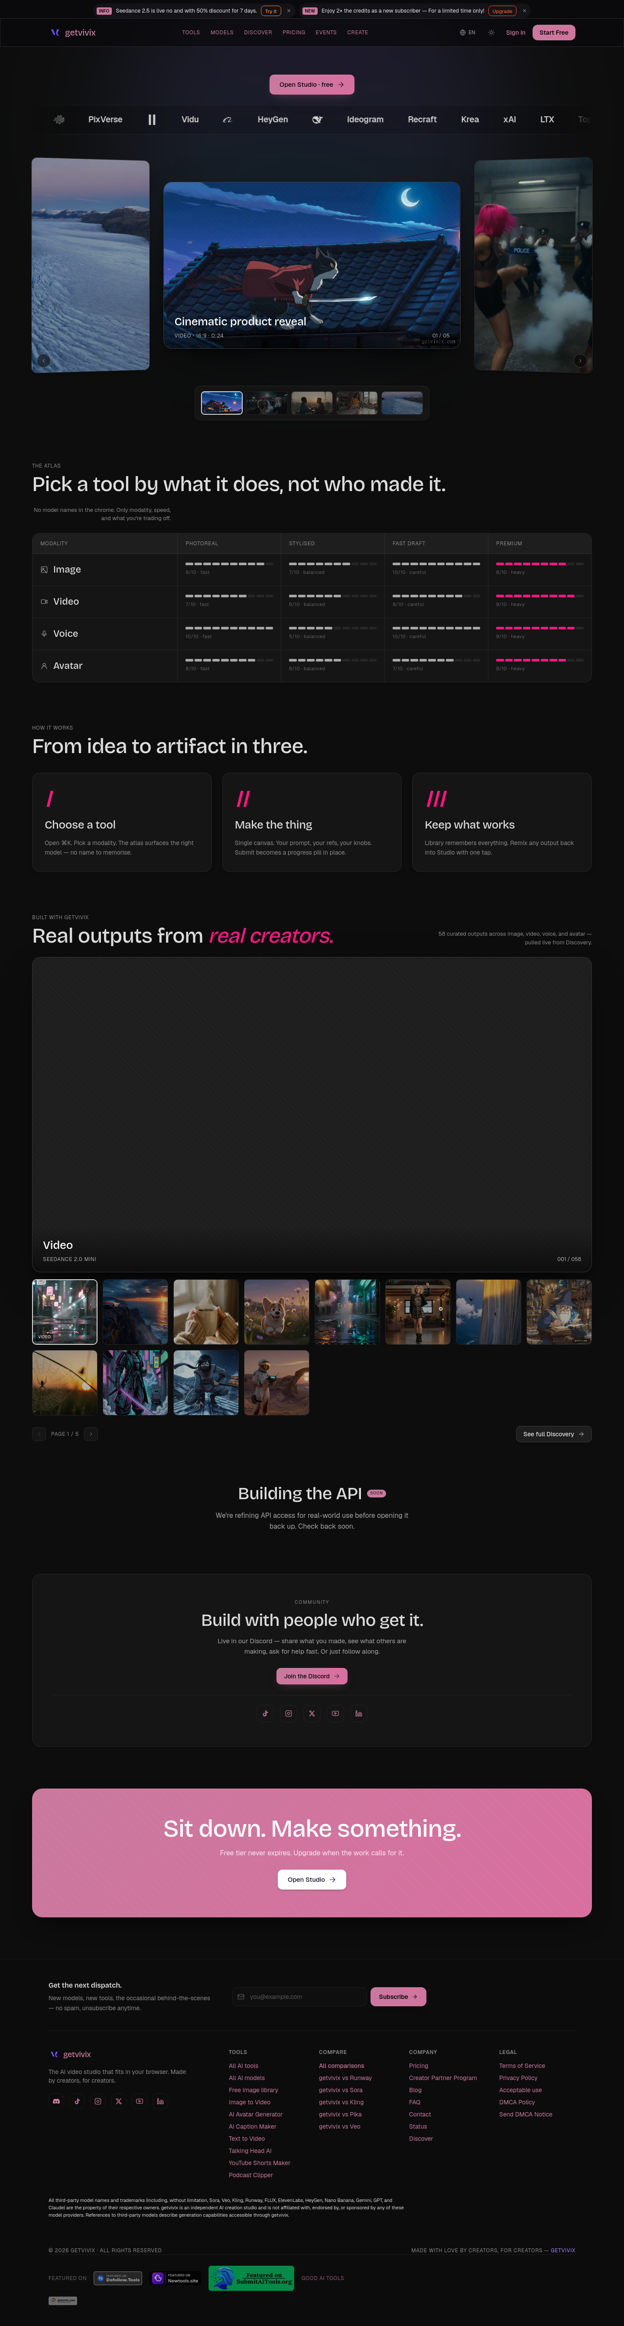
Task: Open the corgi gallery thumbnail
Action: point(277,1312)
